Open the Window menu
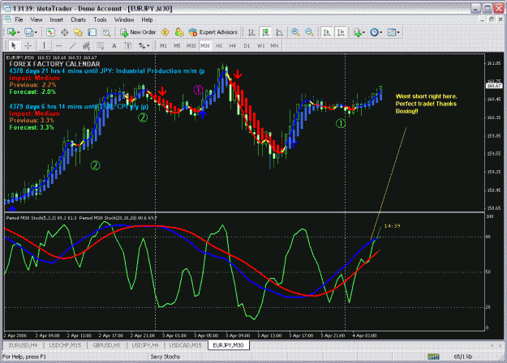Screen dimensions: 507x363 click(124, 19)
